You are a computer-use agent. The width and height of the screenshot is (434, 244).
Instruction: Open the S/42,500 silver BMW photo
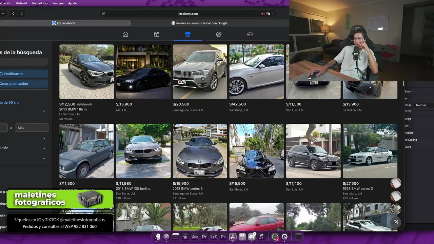(x=257, y=72)
